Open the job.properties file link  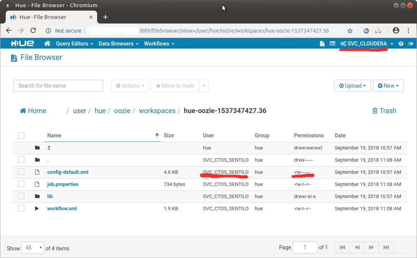tap(62, 184)
